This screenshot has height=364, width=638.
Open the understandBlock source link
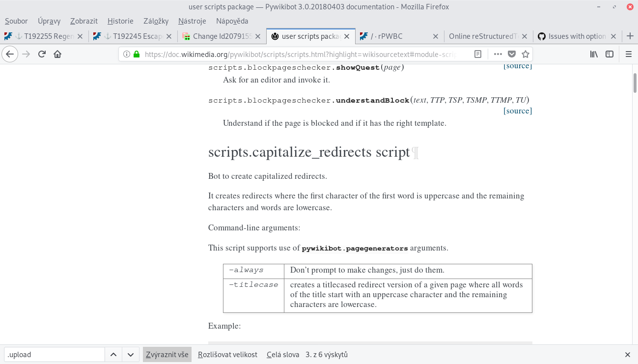coord(517,111)
